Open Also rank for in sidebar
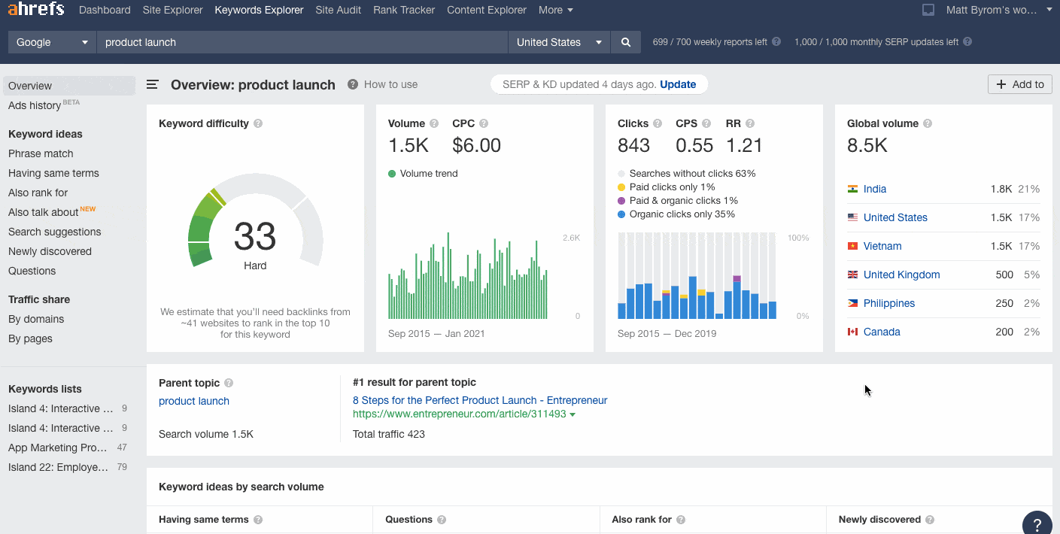 coord(38,193)
